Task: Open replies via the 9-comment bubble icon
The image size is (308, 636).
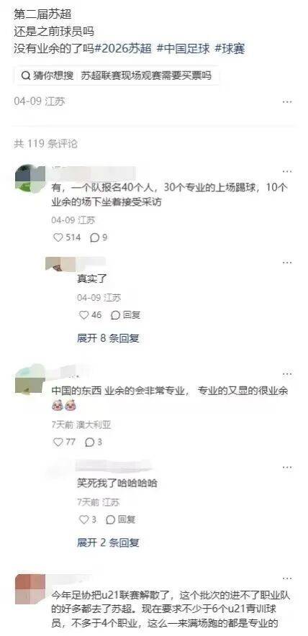Action: [94, 237]
